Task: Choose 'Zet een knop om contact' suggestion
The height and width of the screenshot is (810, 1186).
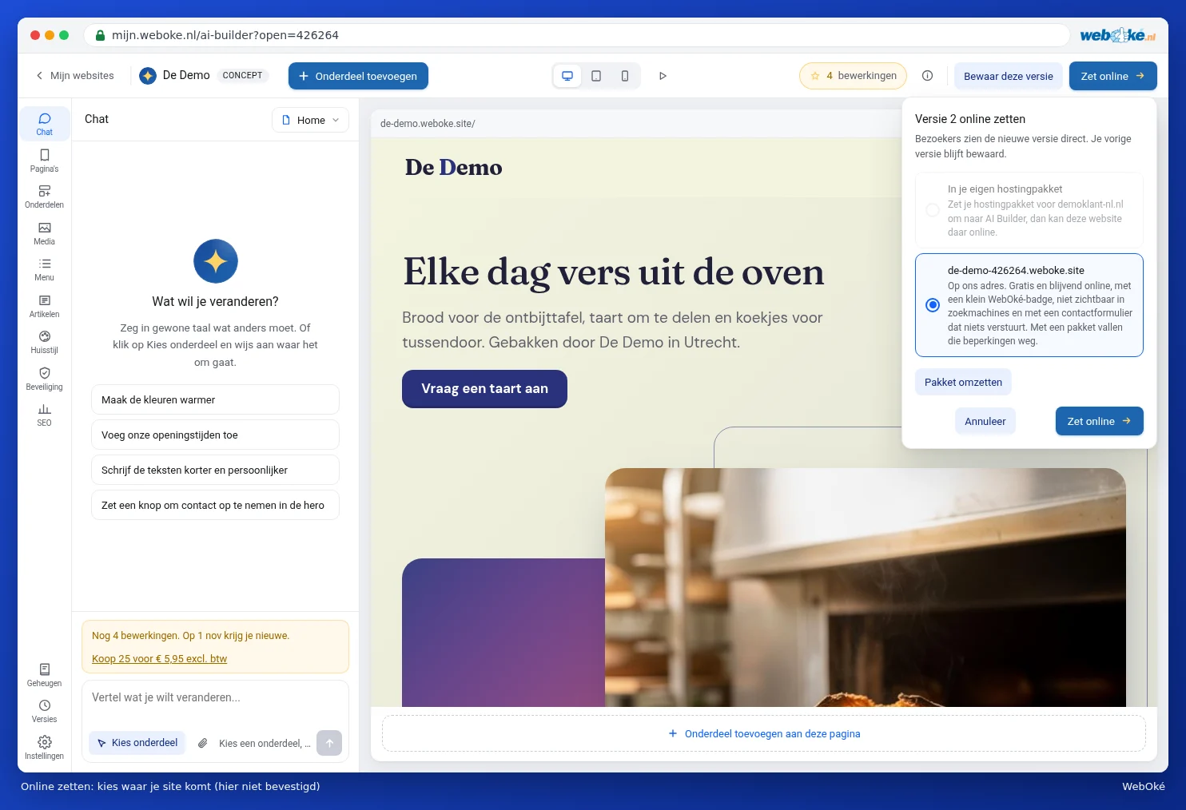Action: pos(215,505)
